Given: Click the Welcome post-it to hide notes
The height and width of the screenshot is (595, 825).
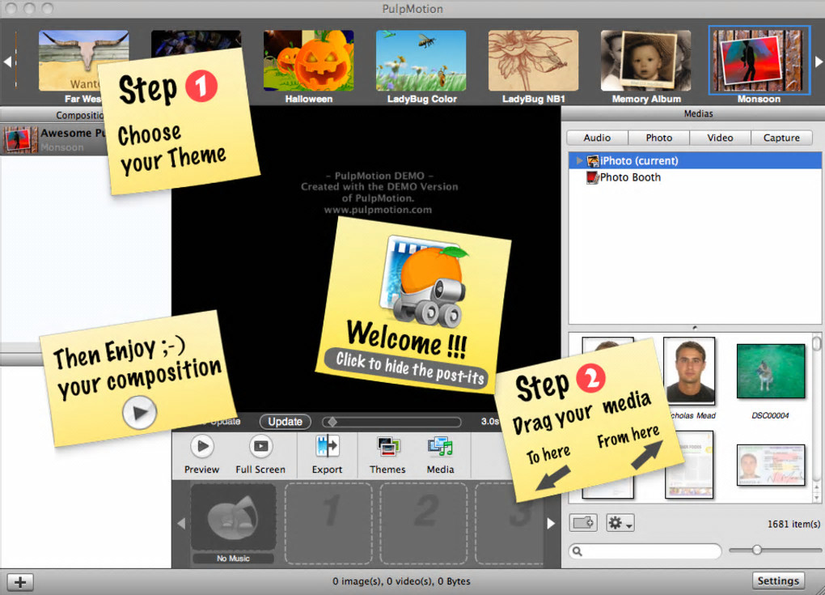Looking at the screenshot, I should click(x=413, y=305).
